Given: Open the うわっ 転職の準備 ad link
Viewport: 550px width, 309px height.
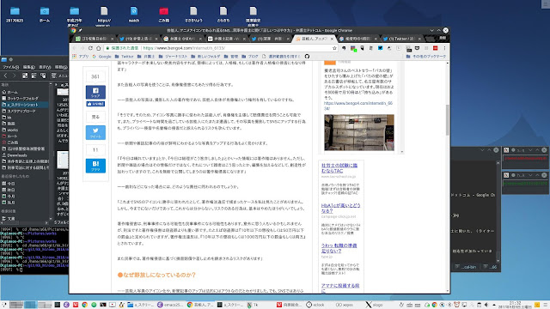Looking at the screenshot, I should tap(339, 248).
